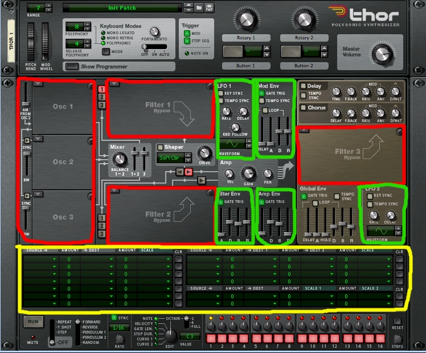Save patch with the floppy disk icon
Viewport: 426px width, 353px height.
coord(209,7)
